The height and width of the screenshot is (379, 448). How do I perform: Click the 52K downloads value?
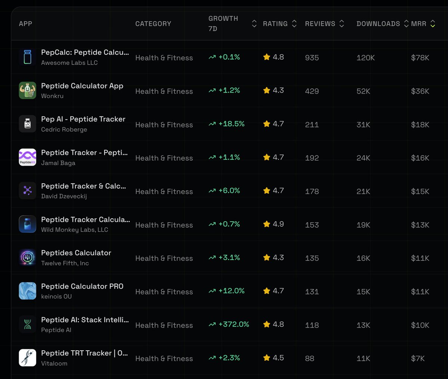363,91
